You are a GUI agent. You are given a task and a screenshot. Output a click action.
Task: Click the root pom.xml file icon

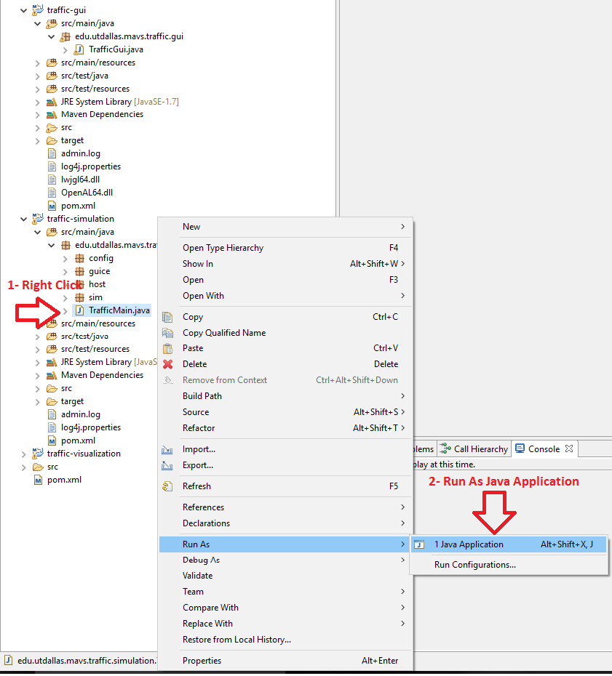(38, 480)
